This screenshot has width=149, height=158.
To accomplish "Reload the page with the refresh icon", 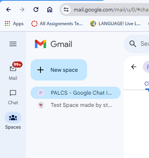I will pos(36,10).
